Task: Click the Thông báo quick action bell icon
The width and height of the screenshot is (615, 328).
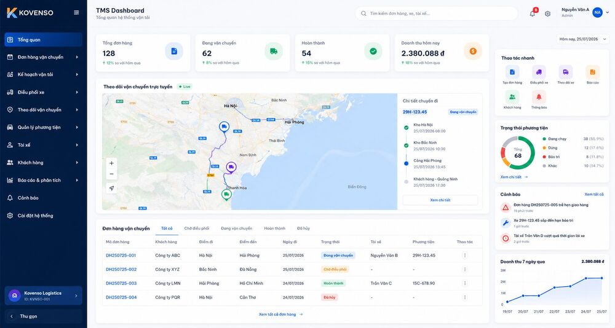Action: [539, 97]
